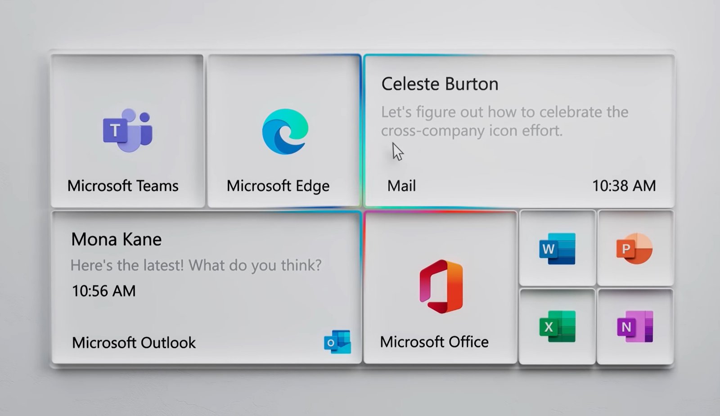
Task: Click the Microsoft Office logo icon
Action: (x=441, y=286)
